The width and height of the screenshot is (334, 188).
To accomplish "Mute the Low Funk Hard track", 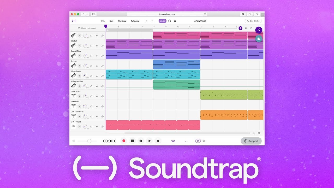I will [97, 116].
